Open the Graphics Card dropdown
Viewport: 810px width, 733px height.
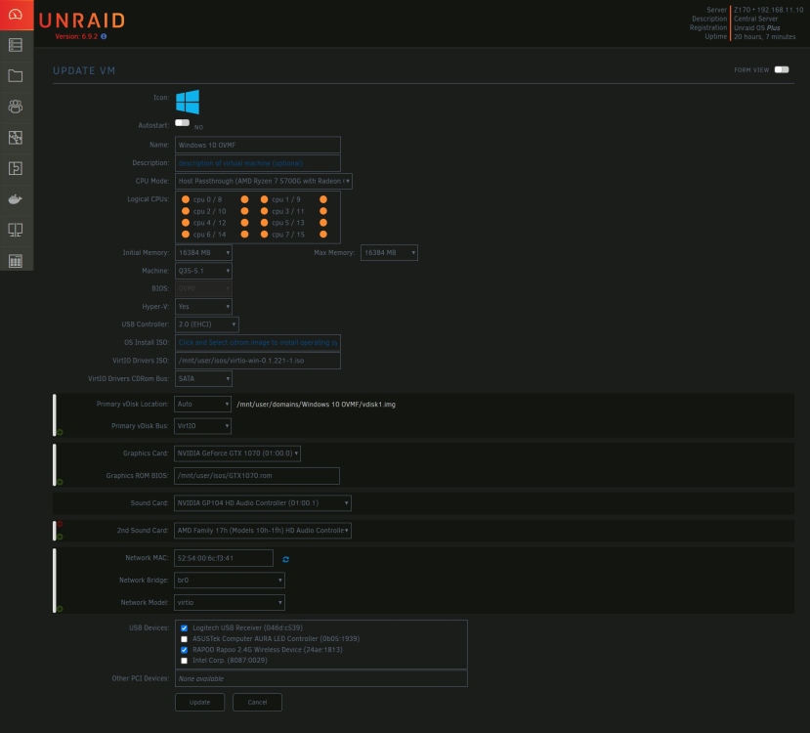click(237, 453)
